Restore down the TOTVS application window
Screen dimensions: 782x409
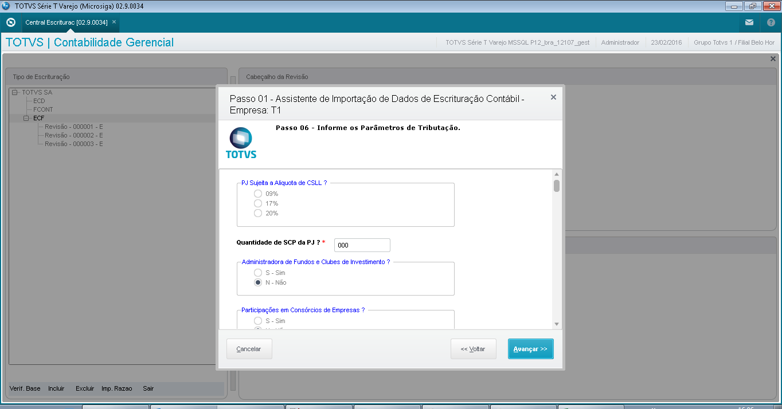click(752, 6)
